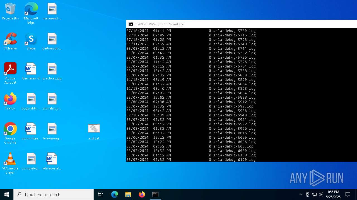Click the aria-debug-5996.log line in cmd
The width and height of the screenshot is (357, 200).
point(191,129)
